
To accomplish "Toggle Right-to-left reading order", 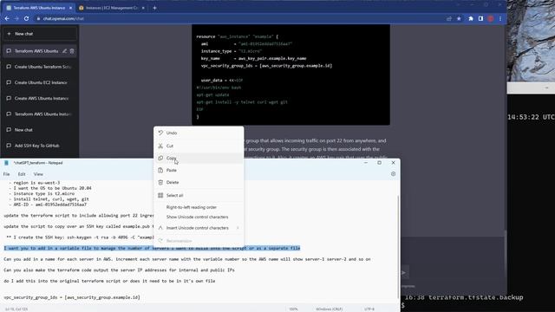I will pos(199,207).
